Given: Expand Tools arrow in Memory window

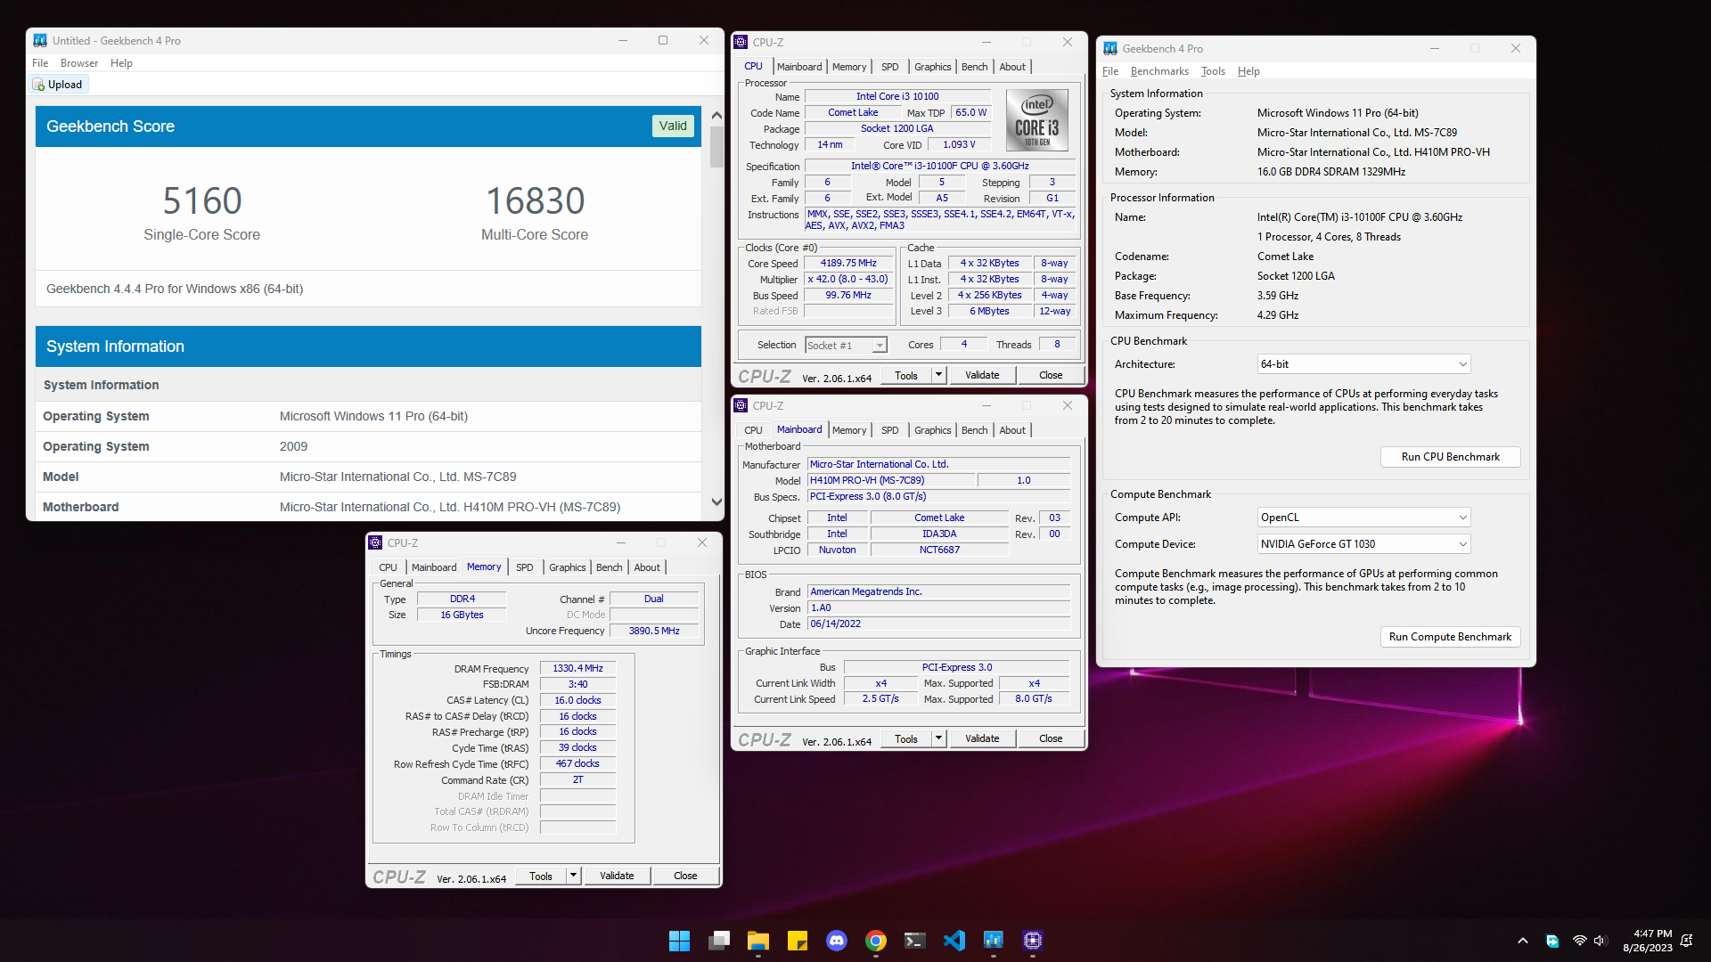Looking at the screenshot, I should click(573, 876).
